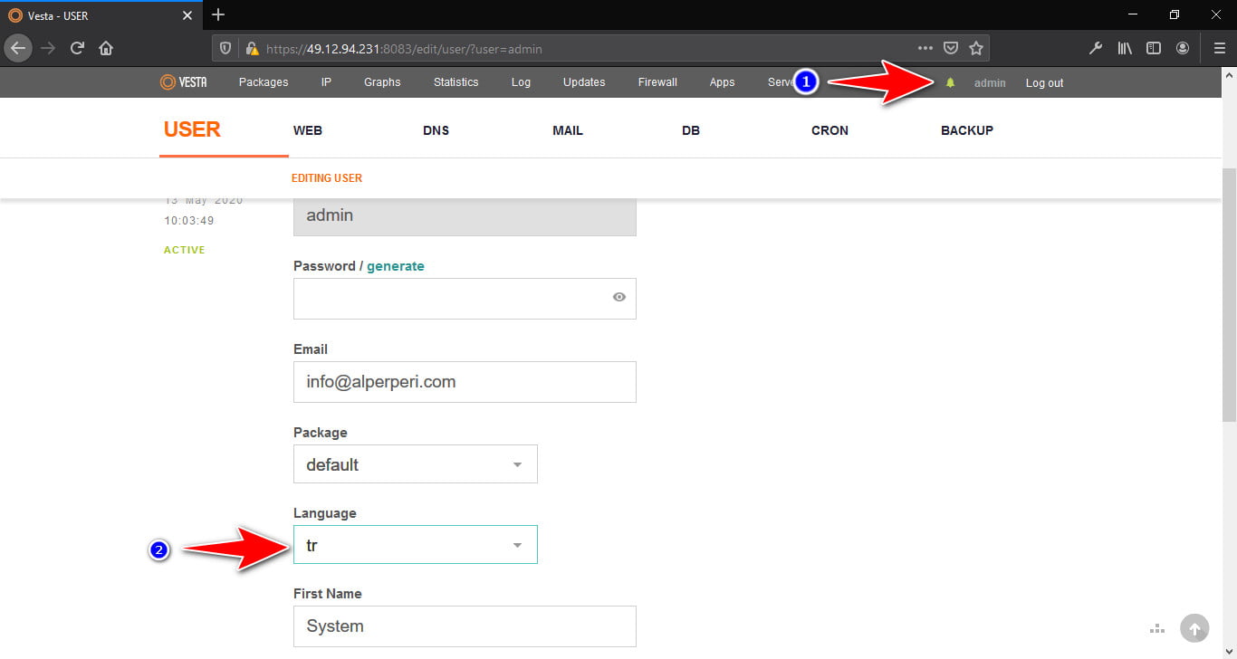Bookmark this page with star icon

[975, 48]
